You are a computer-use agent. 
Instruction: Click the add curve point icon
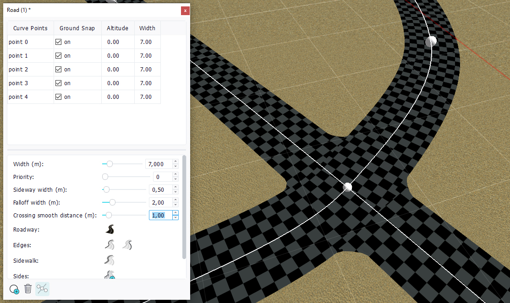[x=14, y=289]
